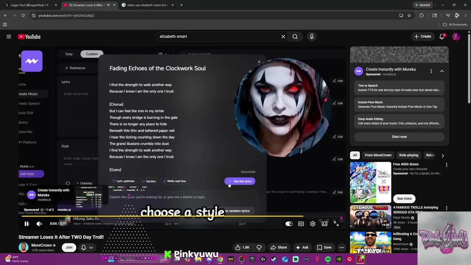This screenshot has height=265, width=471.
Task: View site information icon in the address bar
Action: coord(33,15)
